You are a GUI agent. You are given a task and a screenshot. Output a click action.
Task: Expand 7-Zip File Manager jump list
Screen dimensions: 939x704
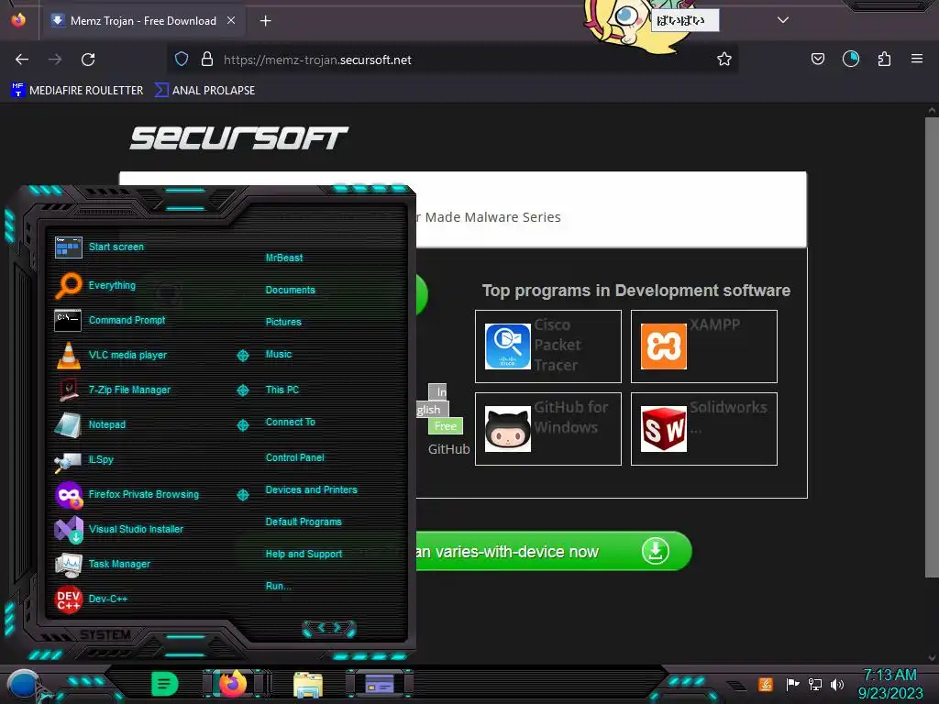(x=242, y=390)
